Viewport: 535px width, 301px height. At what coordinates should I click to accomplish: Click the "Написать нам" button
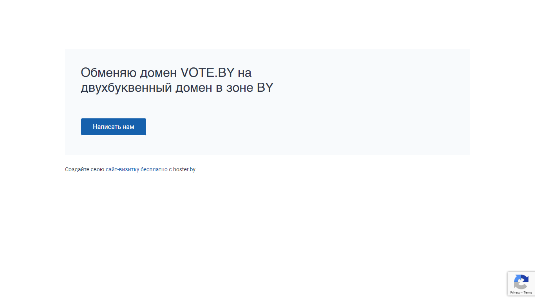(x=114, y=127)
